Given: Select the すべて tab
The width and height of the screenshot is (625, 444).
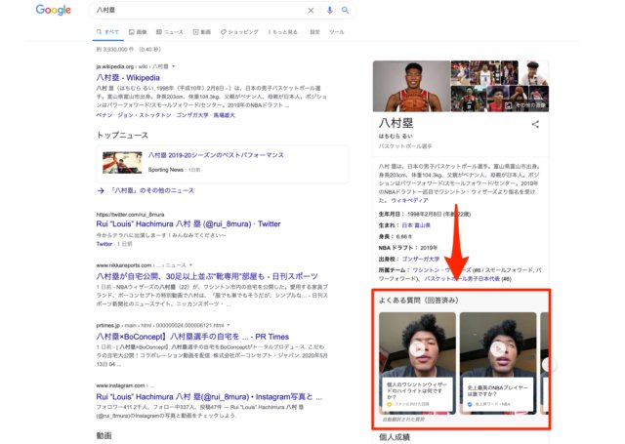Looking at the screenshot, I should tap(108, 32).
